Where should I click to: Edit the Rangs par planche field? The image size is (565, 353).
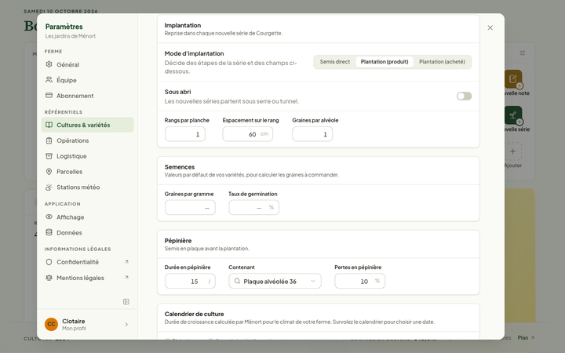click(x=185, y=134)
